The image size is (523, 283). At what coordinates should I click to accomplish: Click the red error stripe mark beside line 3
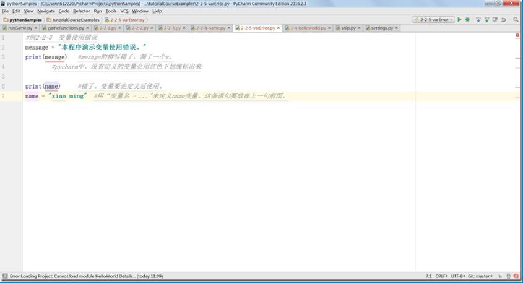(x=517, y=58)
